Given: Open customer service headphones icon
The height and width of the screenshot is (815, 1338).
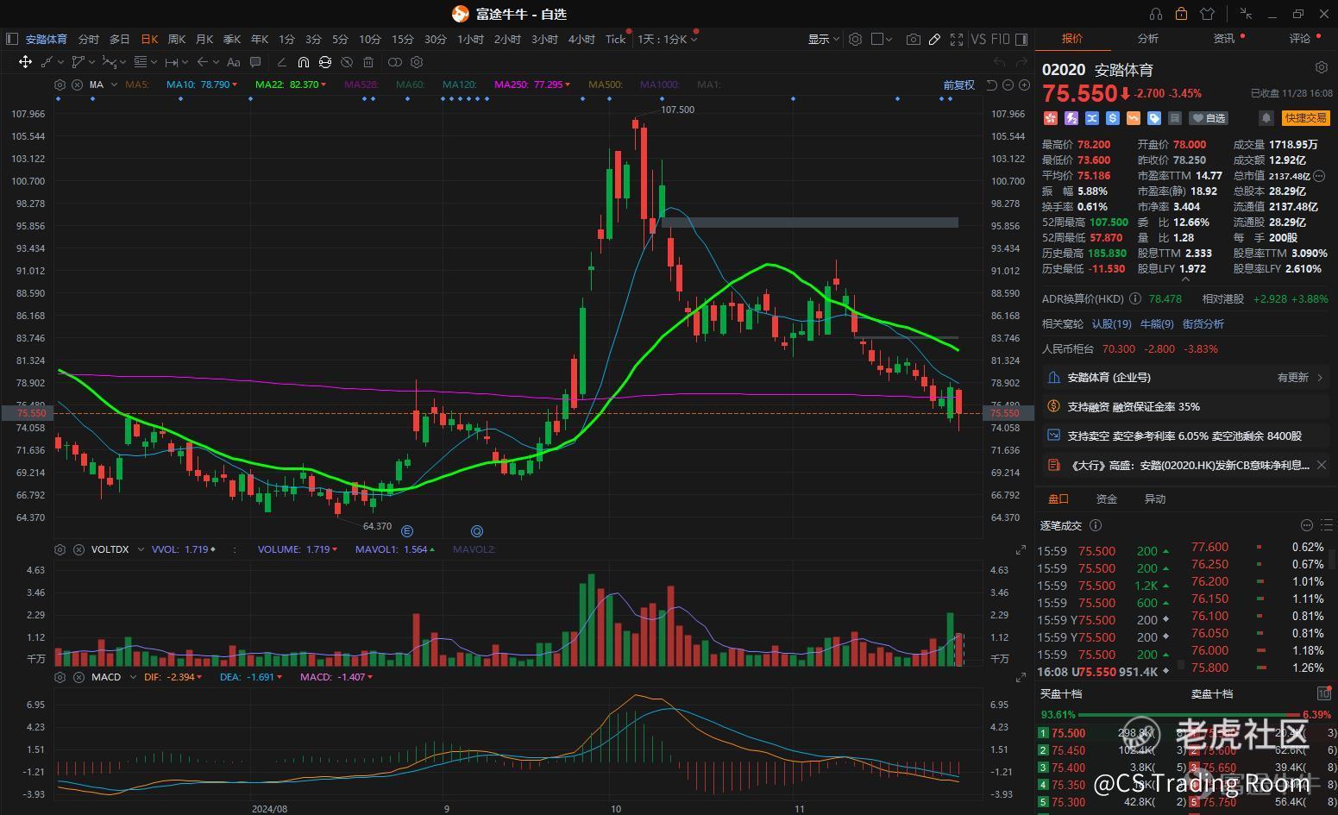Looking at the screenshot, I should pyautogui.click(x=1156, y=14).
